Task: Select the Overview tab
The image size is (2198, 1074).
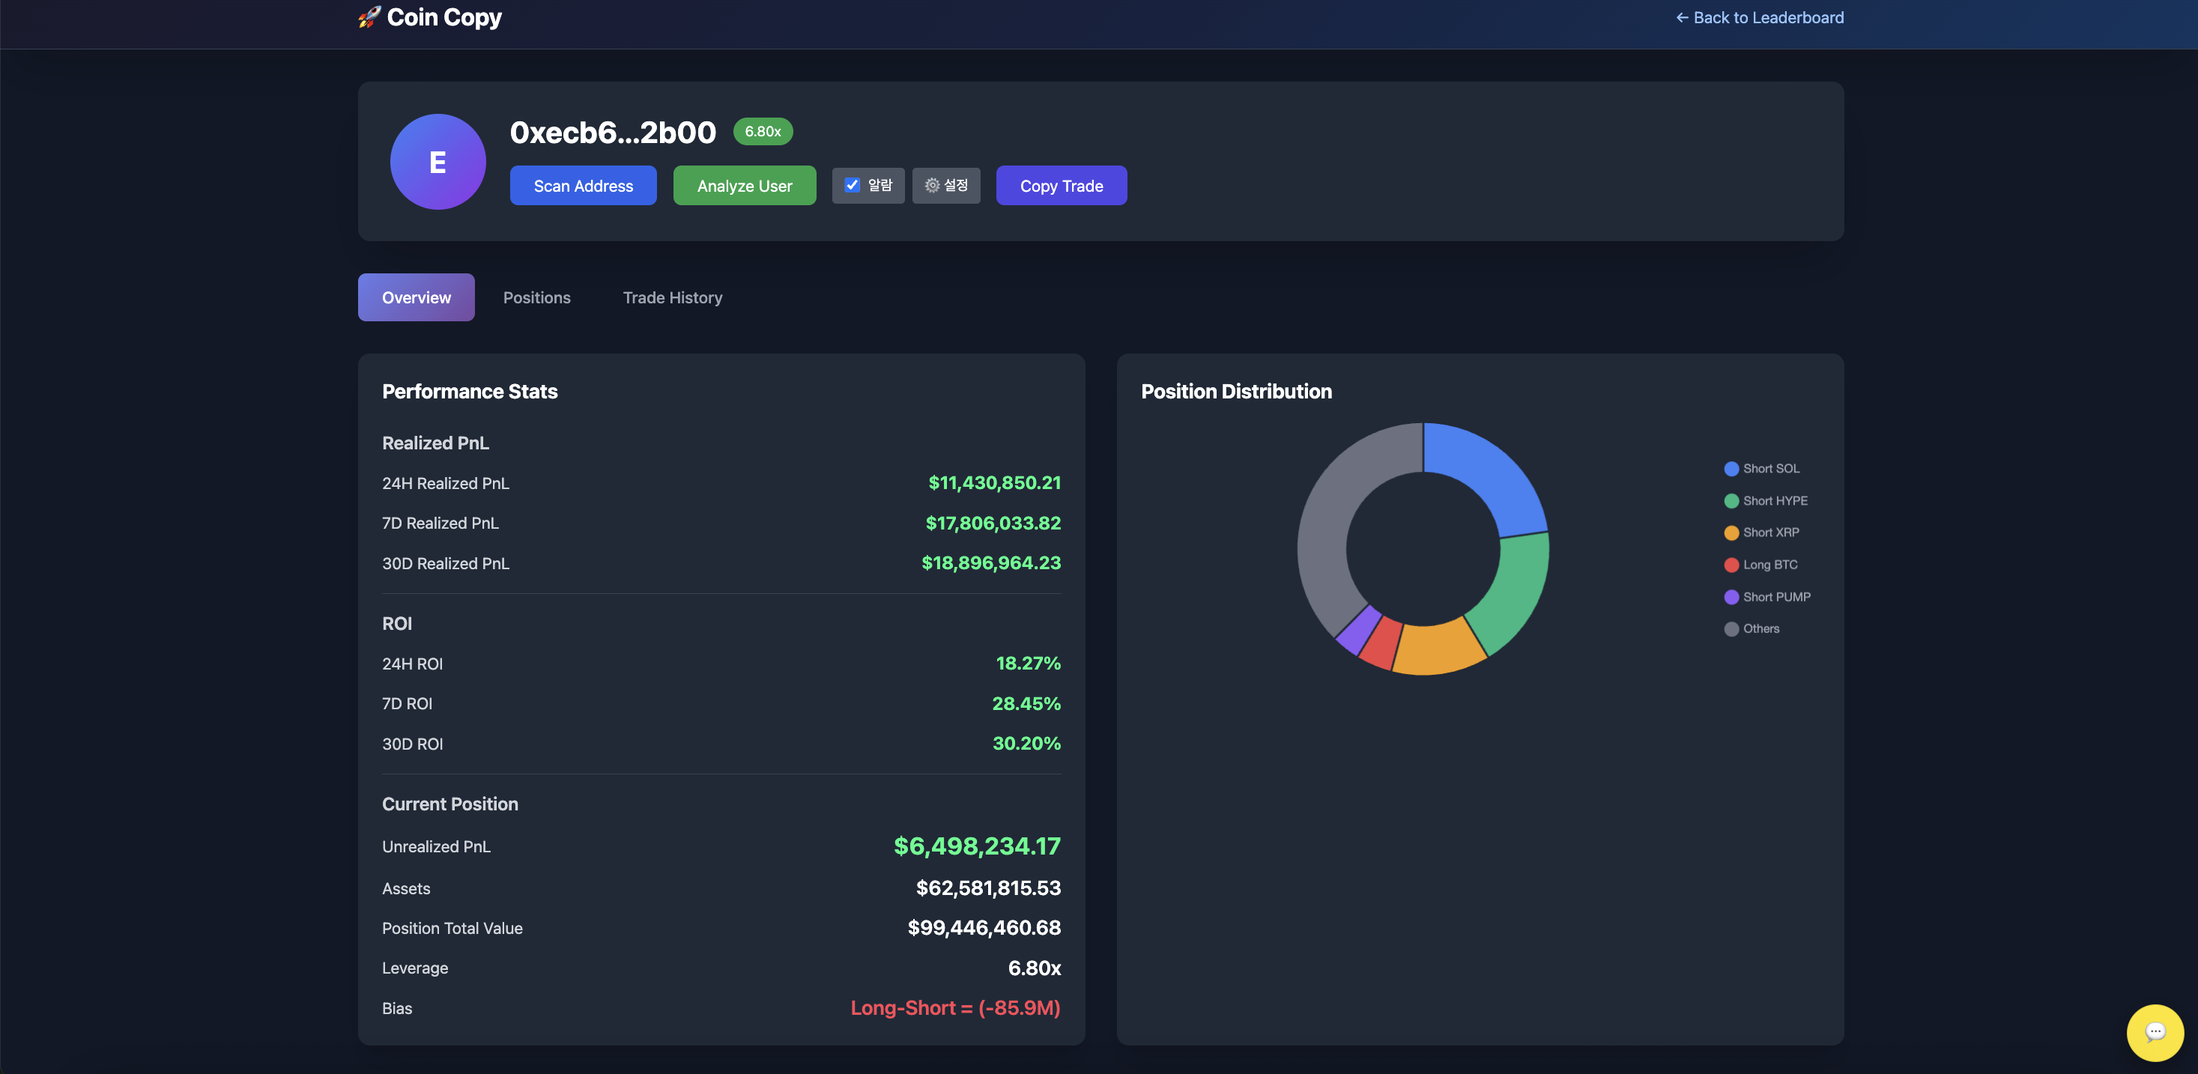Action: point(416,297)
